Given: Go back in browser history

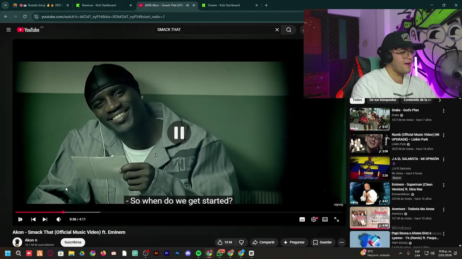Looking at the screenshot, I should tap(6, 17).
